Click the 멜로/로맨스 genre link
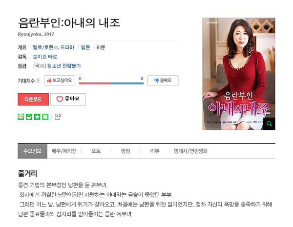The image size is (293, 227). pyautogui.click(x=45, y=47)
